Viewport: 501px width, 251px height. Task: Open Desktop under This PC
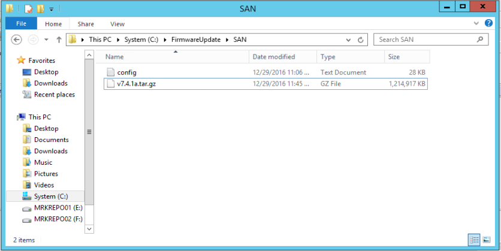[x=46, y=128]
